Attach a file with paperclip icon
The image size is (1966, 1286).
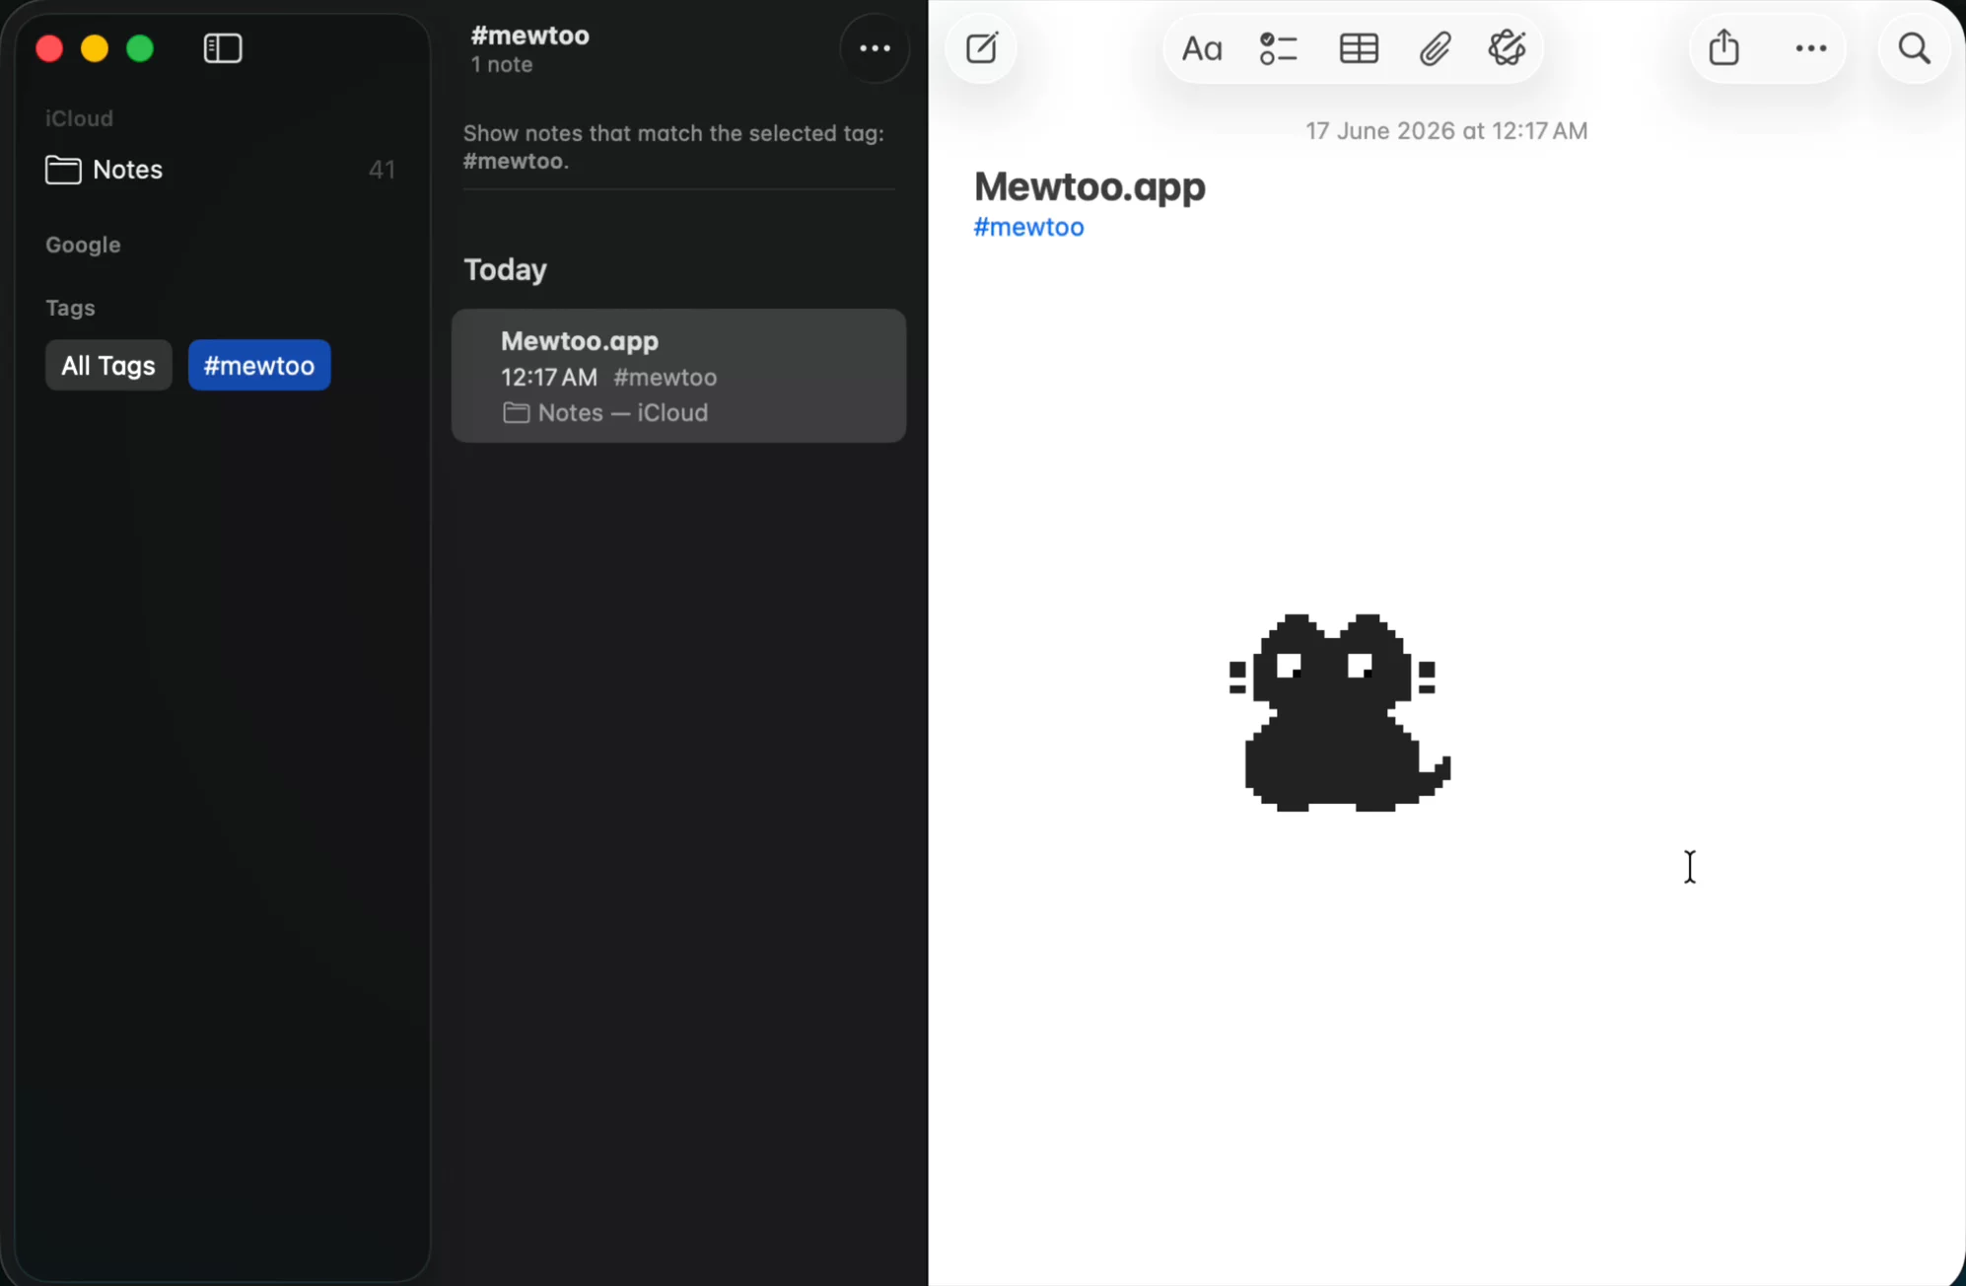point(1435,48)
